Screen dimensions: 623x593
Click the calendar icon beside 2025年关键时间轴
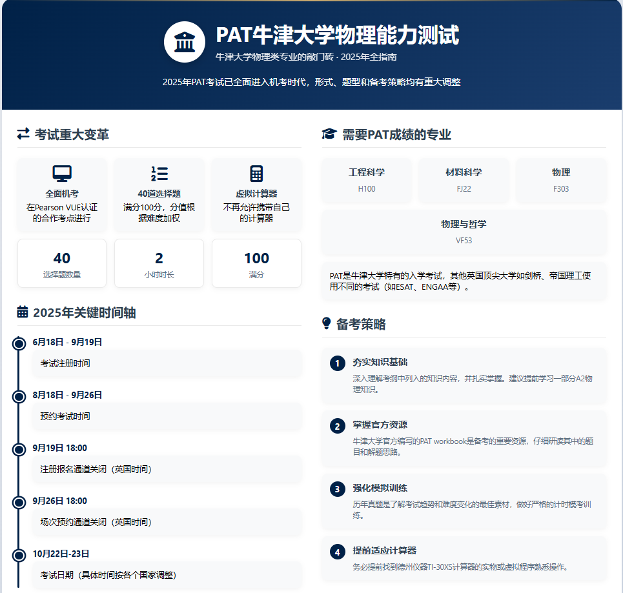pos(23,312)
